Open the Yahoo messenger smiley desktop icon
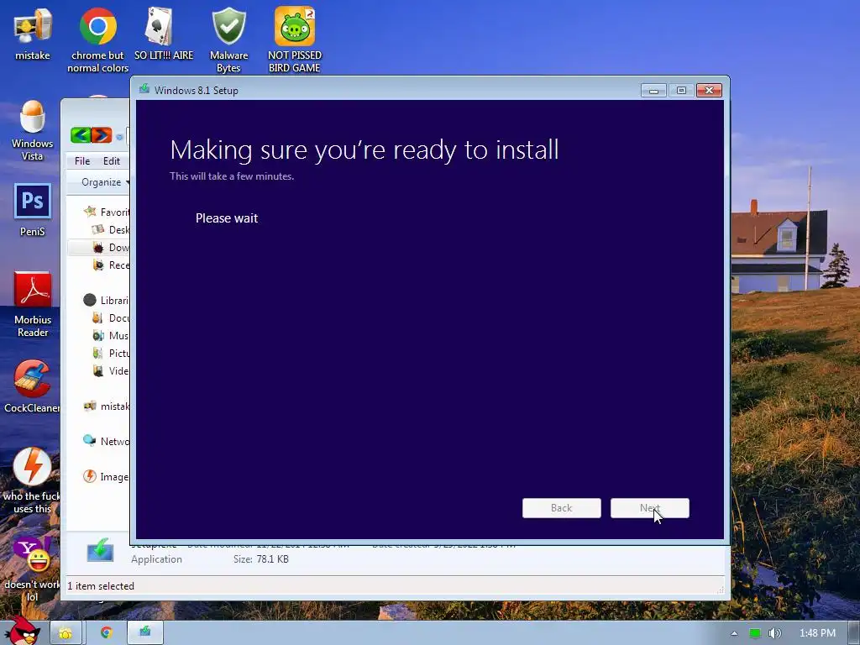This screenshot has height=645, width=860. coord(31,569)
